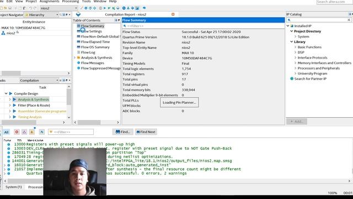Open the Hierarchy dropdown in Project Navigator
The image size is (353, 199).
(x=57, y=15)
